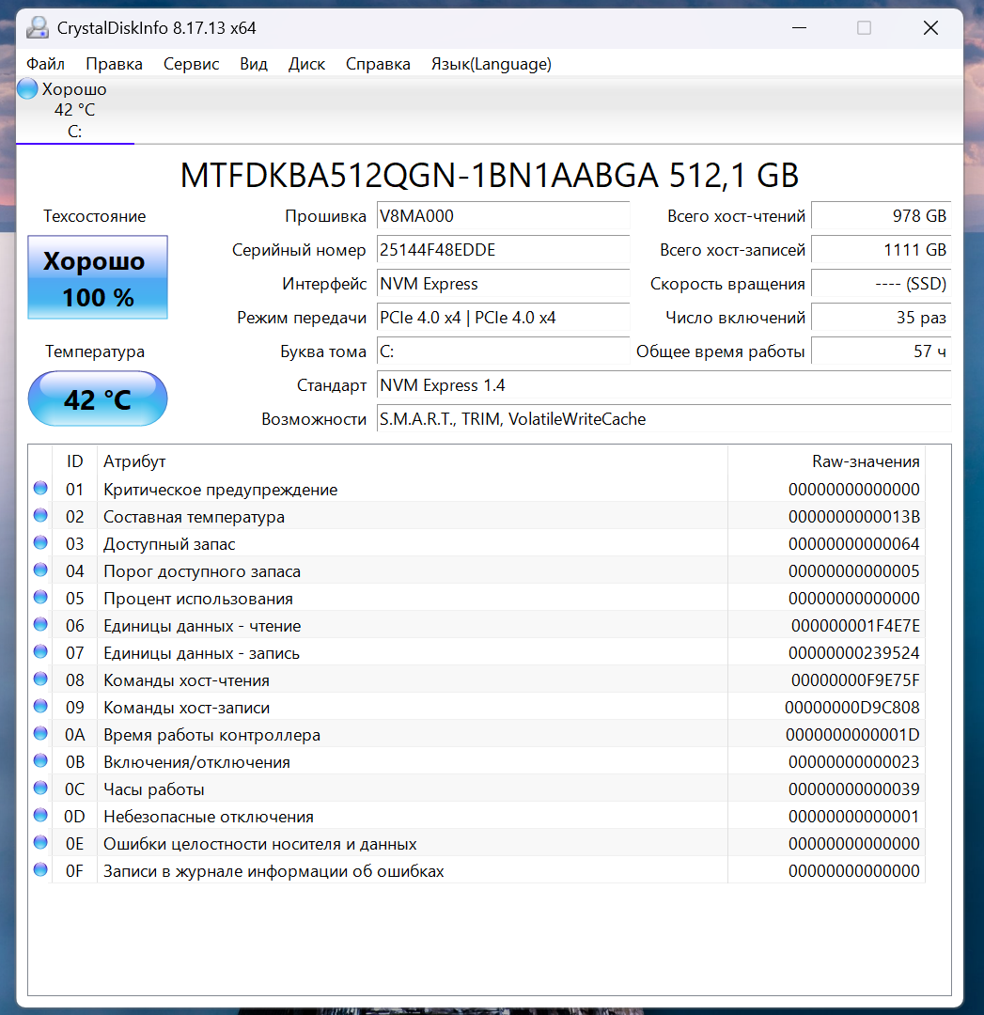Click the transfer mode field PCIe 4.0 x4
This screenshot has height=1015, width=984.
503,318
